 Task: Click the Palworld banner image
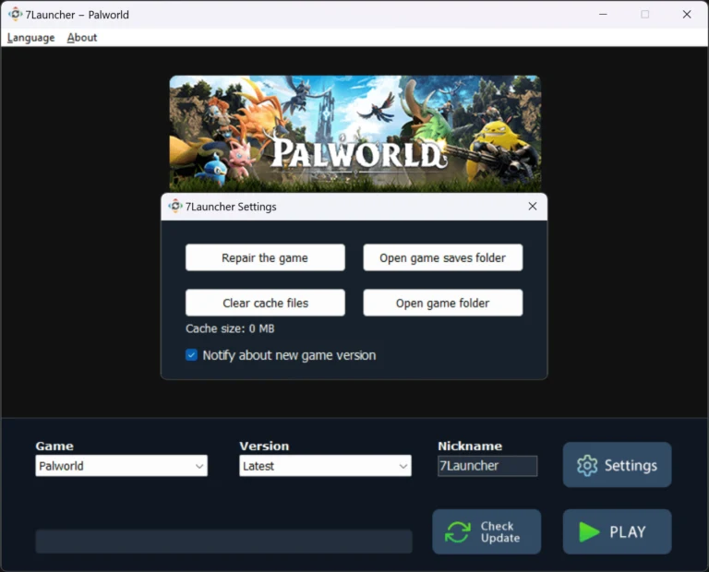click(x=354, y=134)
